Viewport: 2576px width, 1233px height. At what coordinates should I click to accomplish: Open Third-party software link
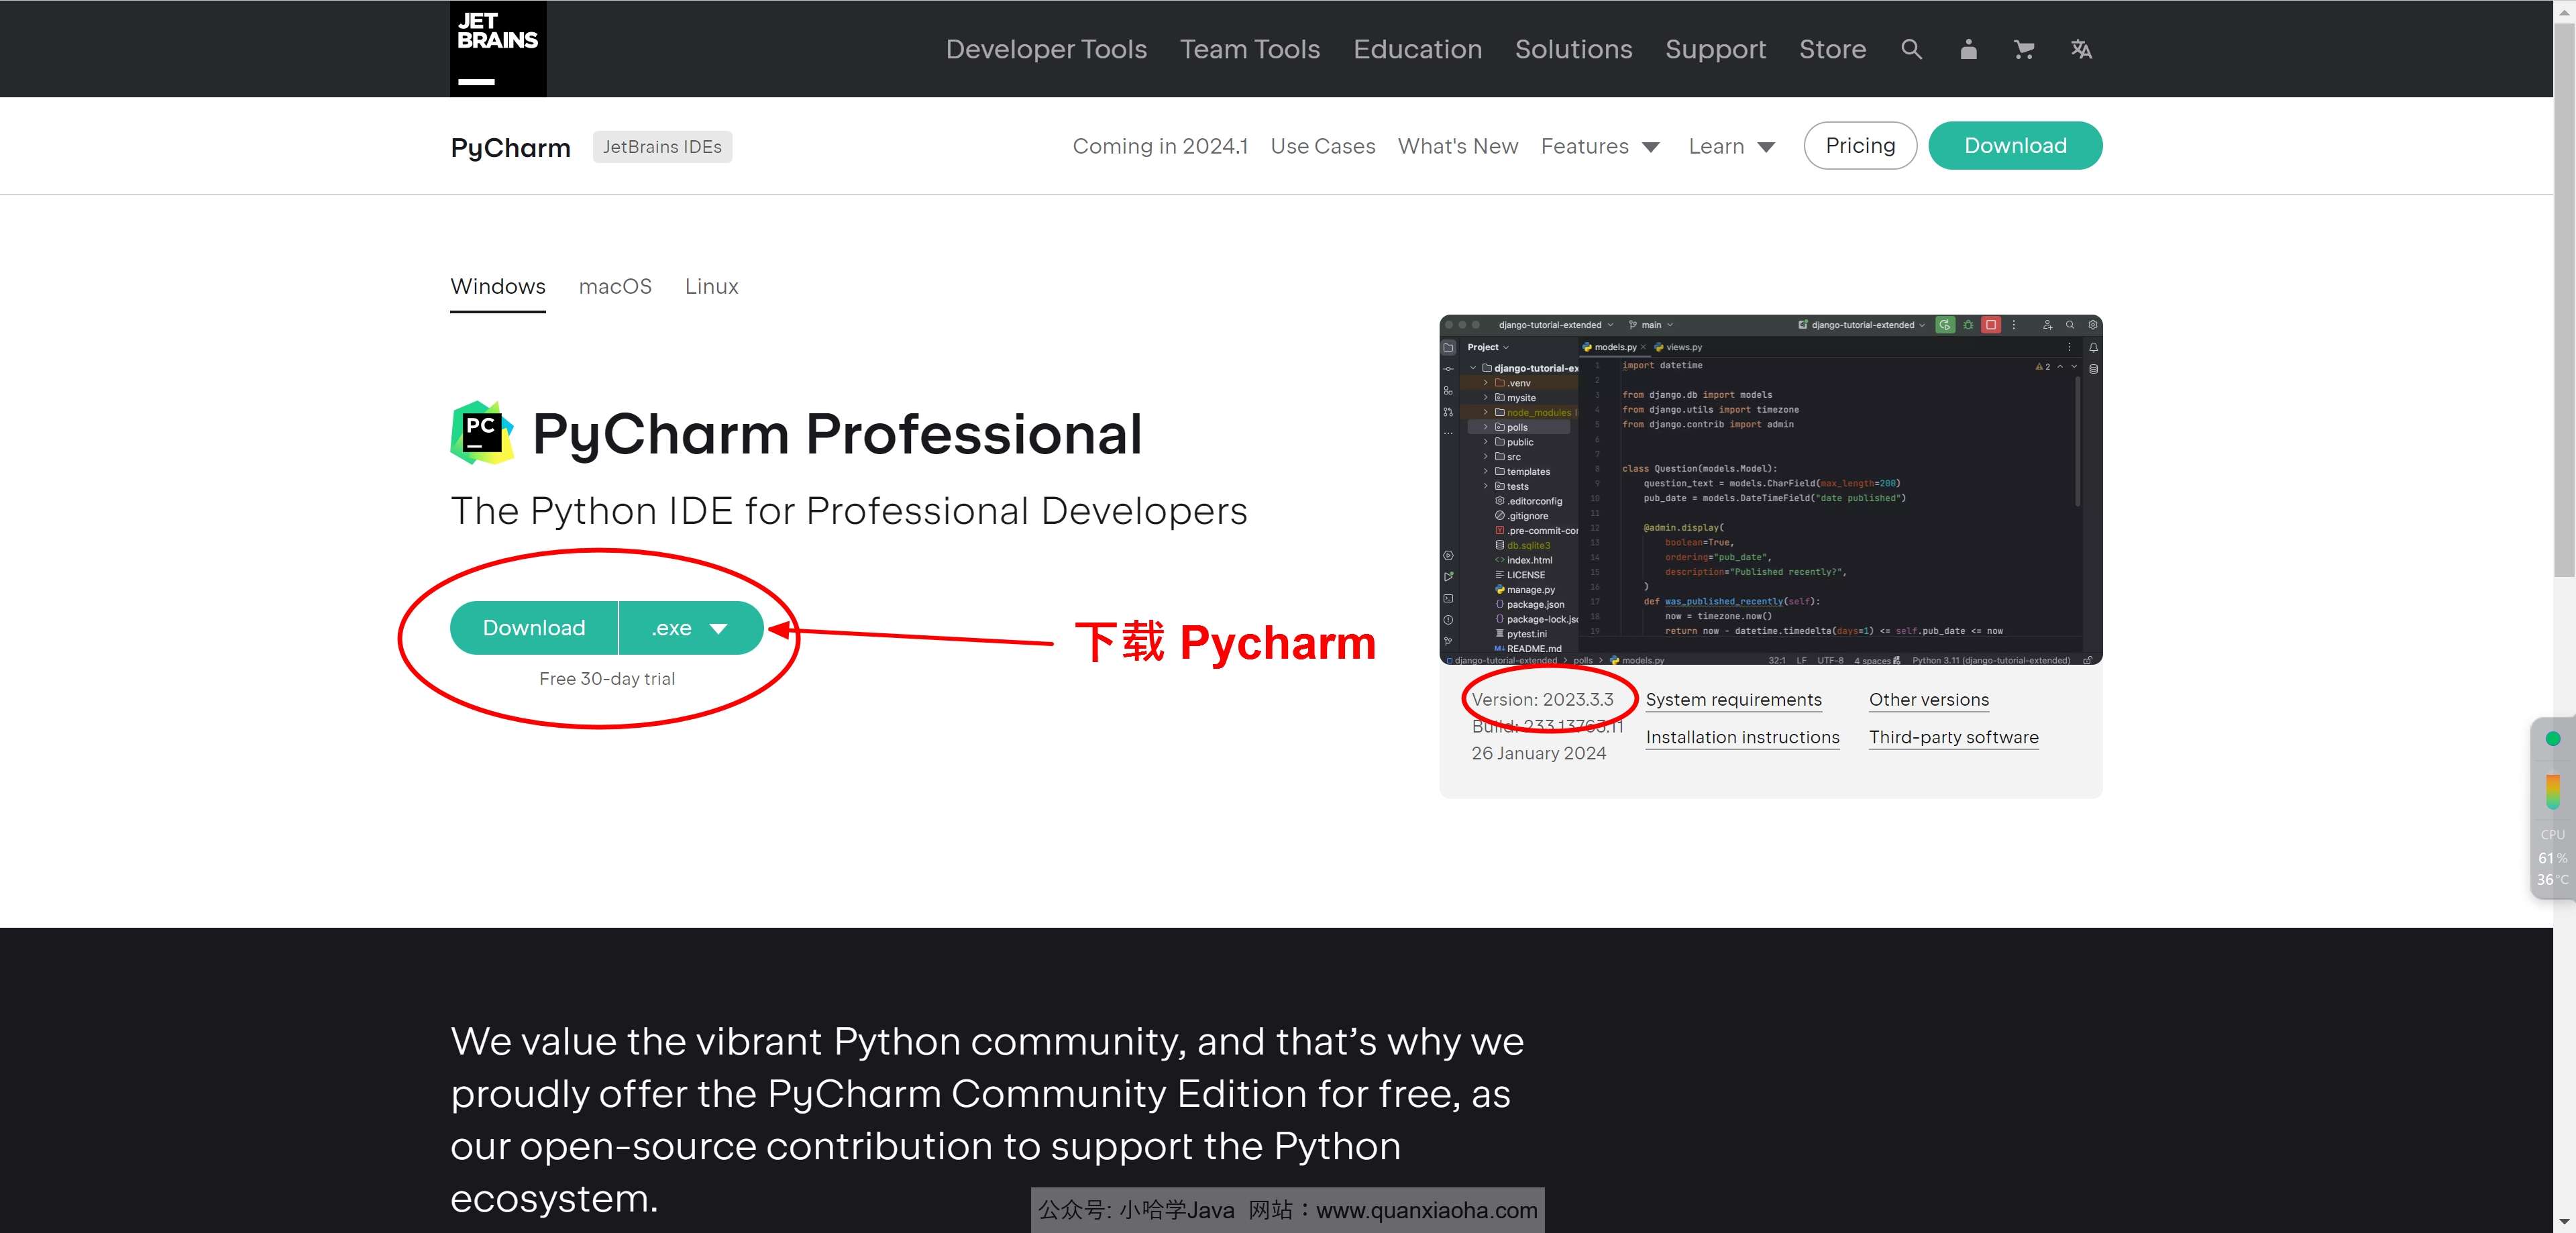coord(1953,737)
